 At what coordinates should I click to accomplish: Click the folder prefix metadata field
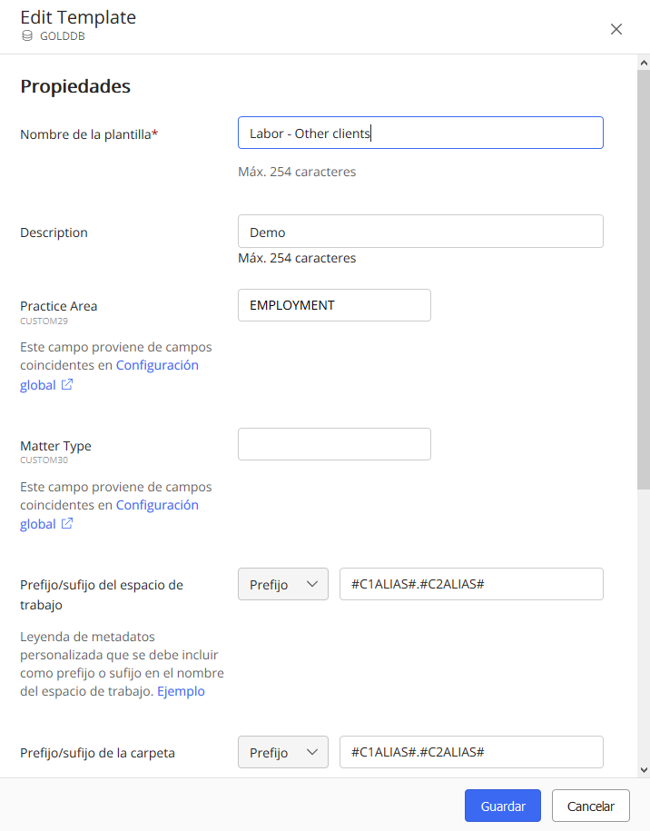(x=471, y=752)
